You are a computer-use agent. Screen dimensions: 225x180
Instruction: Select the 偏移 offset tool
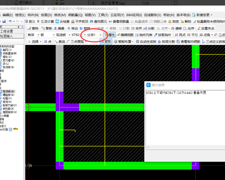[176, 28]
